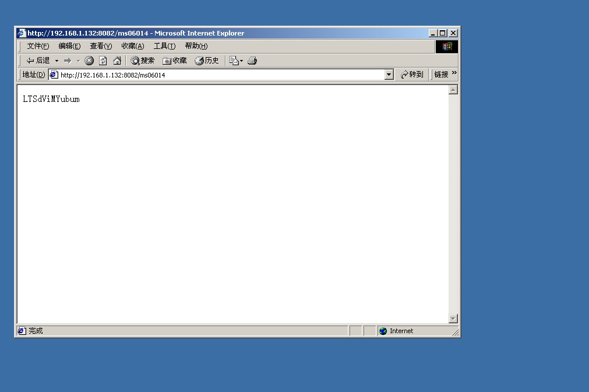The width and height of the screenshot is (589, 392).
Task: Open the Back history dropdown arrow
Action: pyautogui.click(x=57, y=61)
